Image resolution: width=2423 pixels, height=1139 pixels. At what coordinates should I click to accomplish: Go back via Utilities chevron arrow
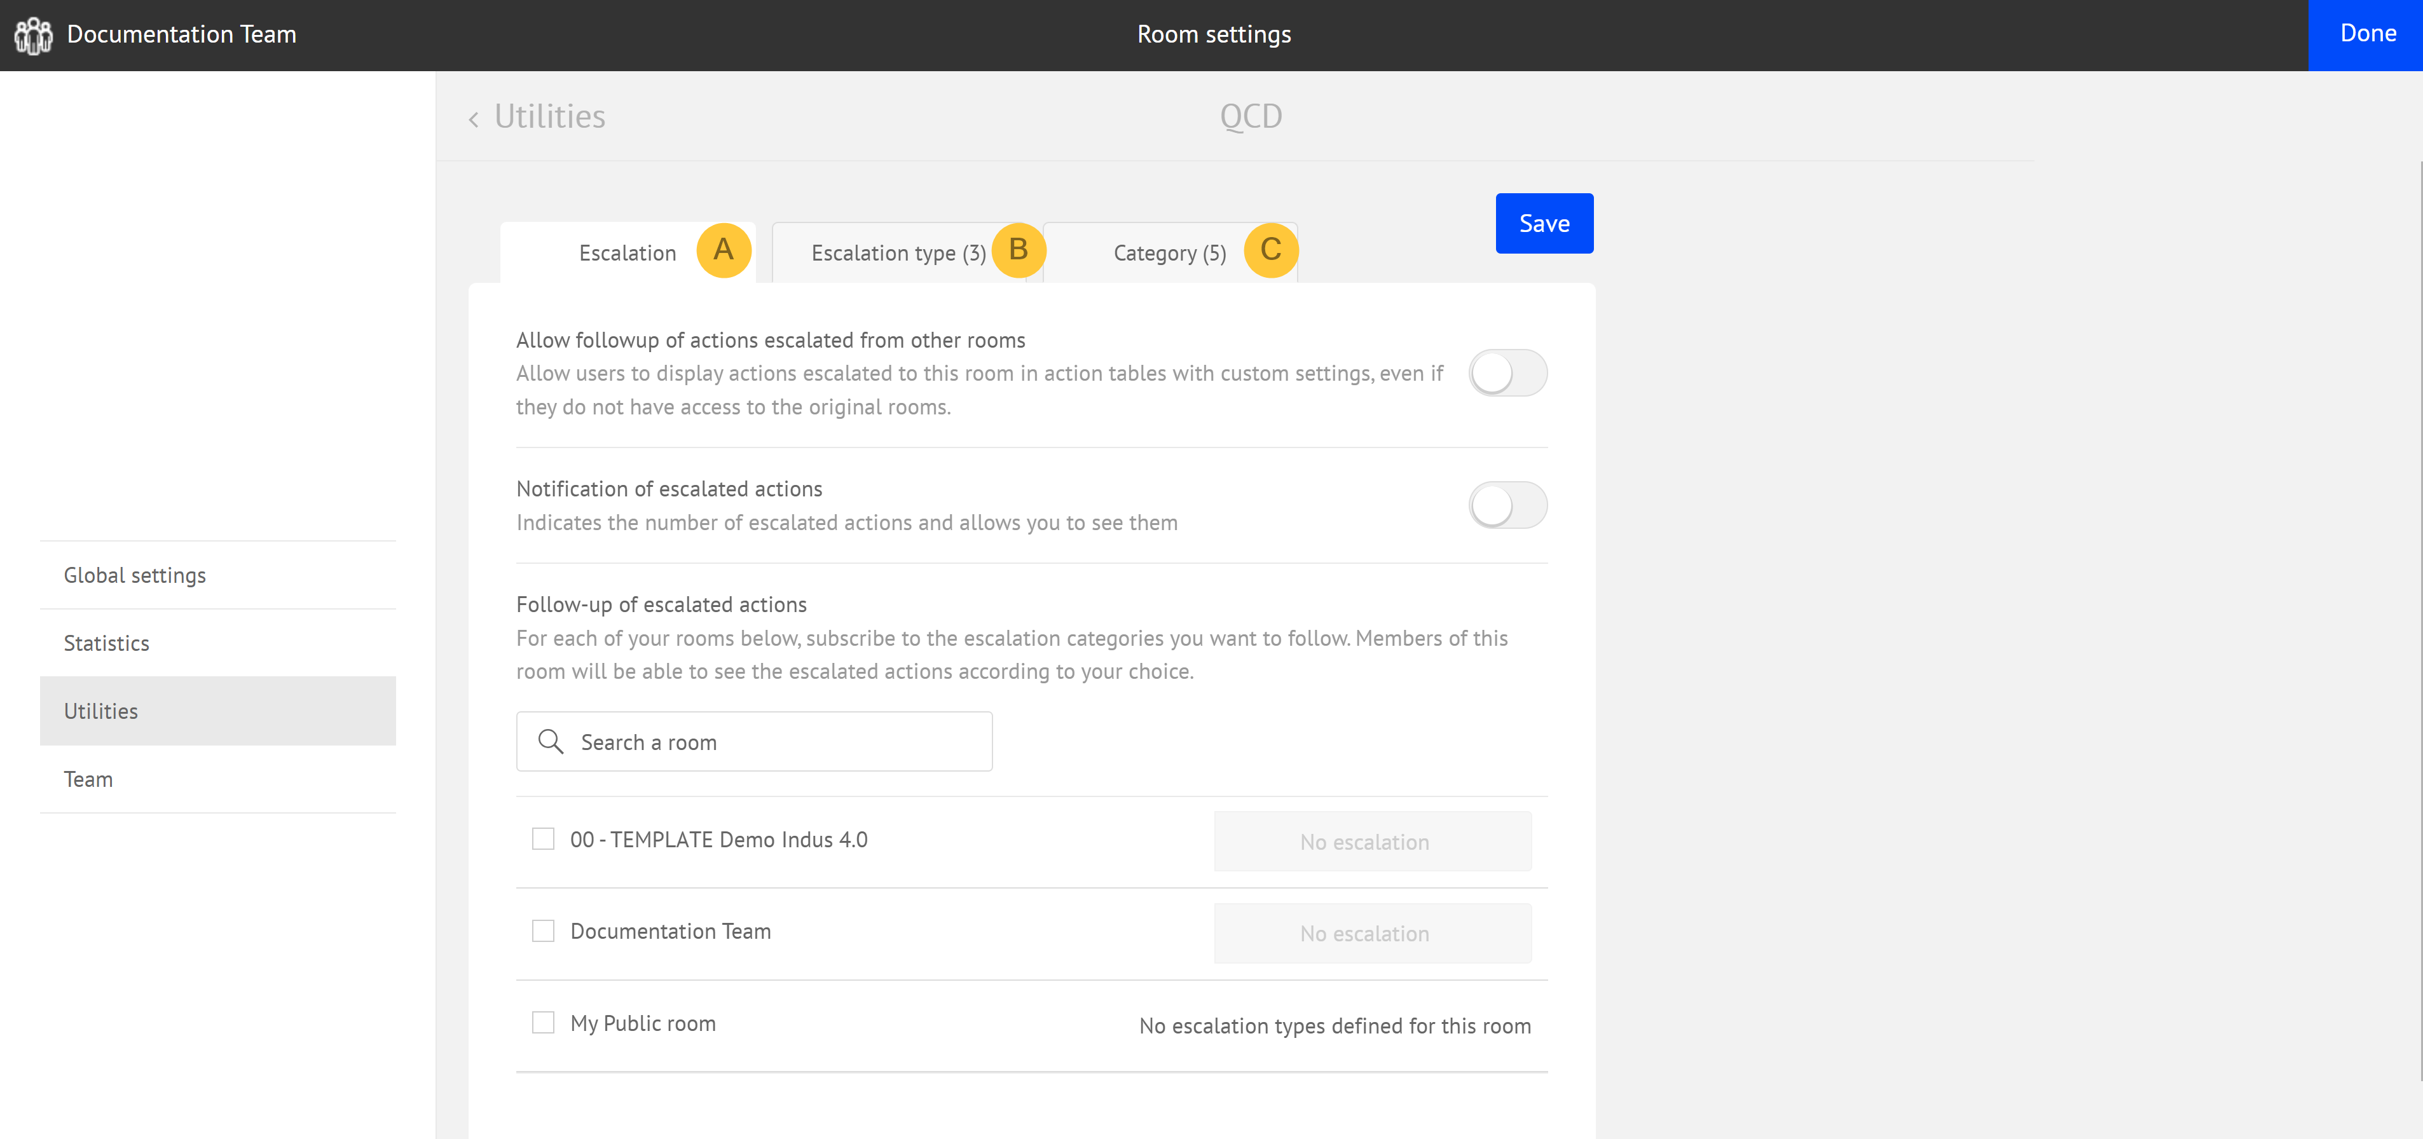[474, 118]
